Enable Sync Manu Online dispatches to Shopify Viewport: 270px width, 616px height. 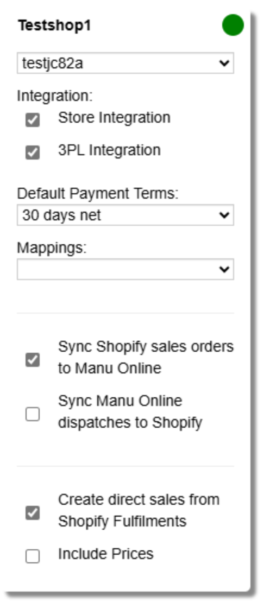(33, 414)
